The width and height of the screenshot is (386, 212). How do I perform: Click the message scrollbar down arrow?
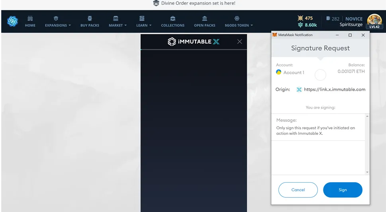[x=367, y=172]
